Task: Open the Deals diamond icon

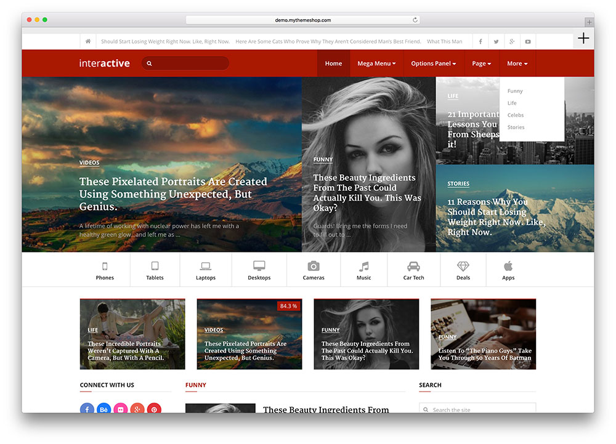Action: click(463, 266)
